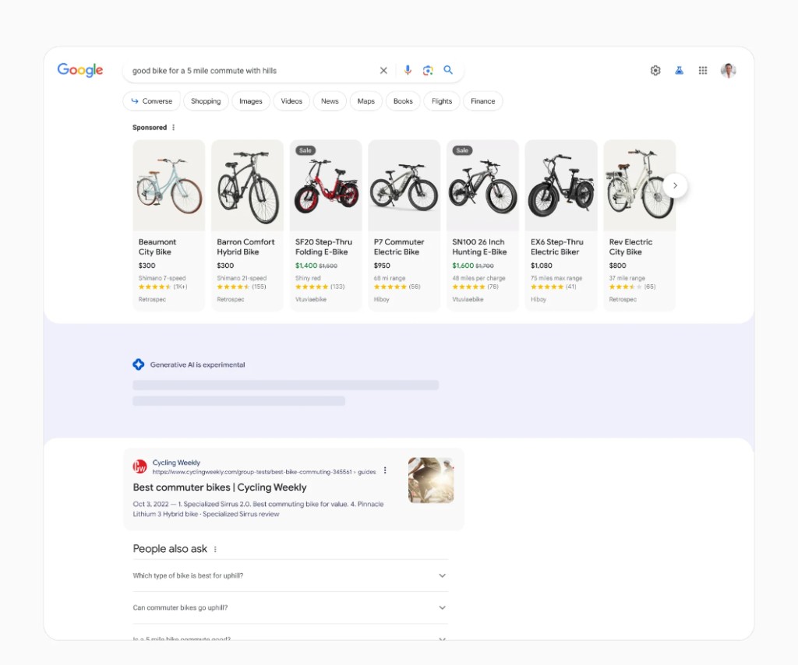Image resolution: width=798 pixels, height=665 pixels.
Task: Open Cycling Weekly result options menu
Action: [385, 470]
